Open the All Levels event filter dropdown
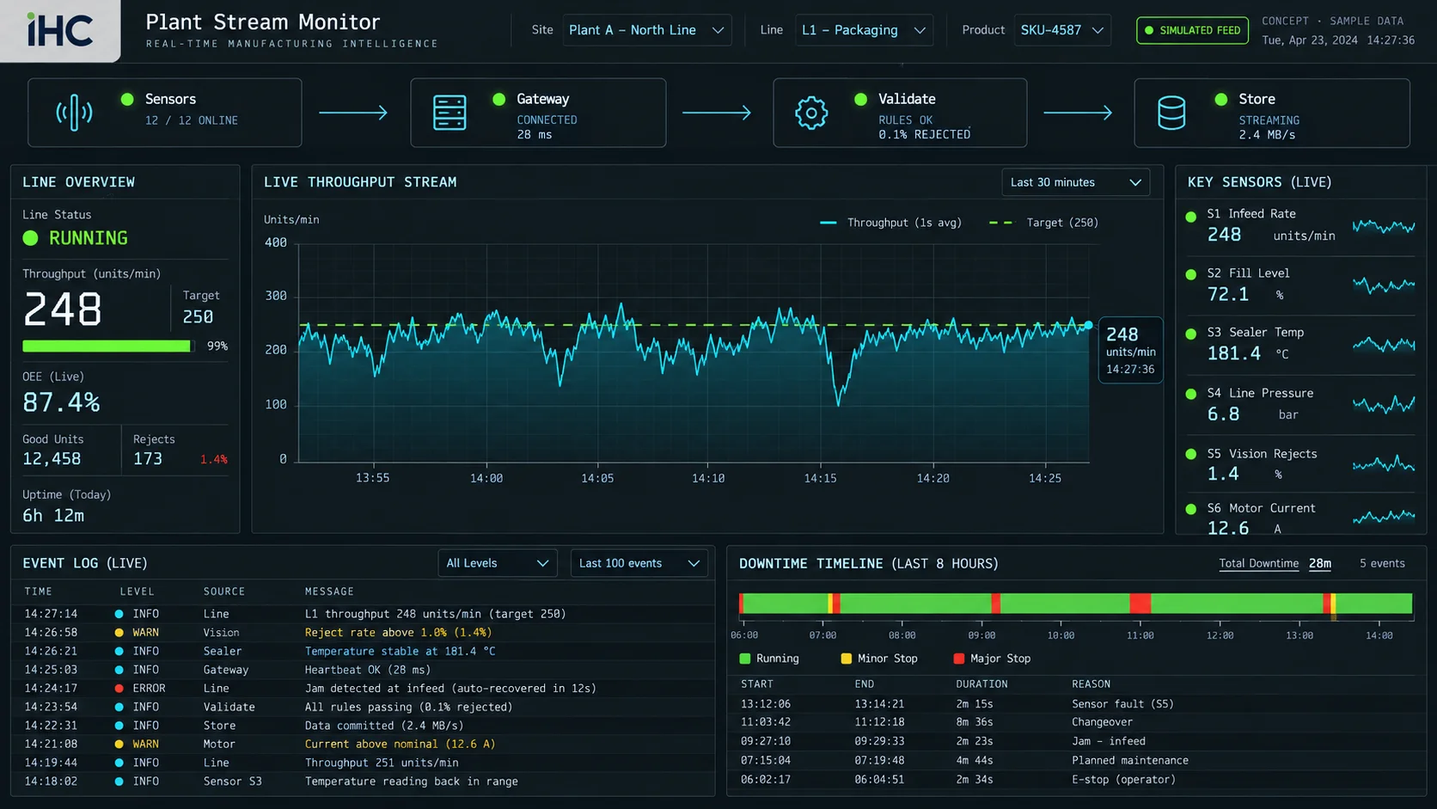This screenshot has width=1437, height=809. [x=498, y=563]
